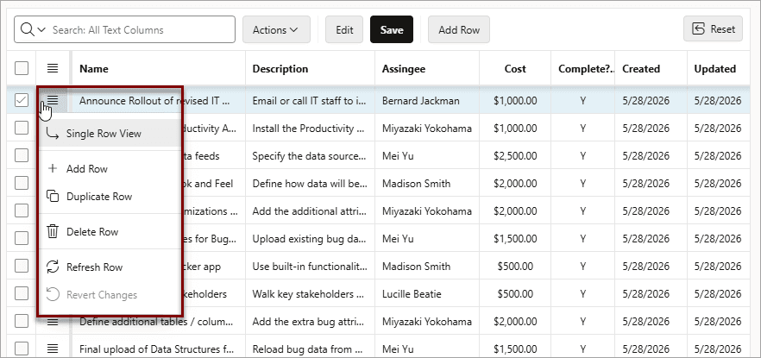Open row actions icon for Announce Rollout row
This screenshot has width=761, height=358.
pyautogui.click(x=53, y=100)
